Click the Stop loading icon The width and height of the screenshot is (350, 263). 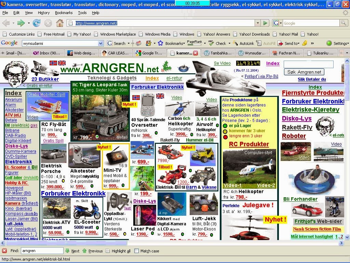48,23
